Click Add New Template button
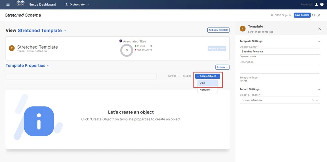The image size is (327, 162). click(x=218, y=30)
